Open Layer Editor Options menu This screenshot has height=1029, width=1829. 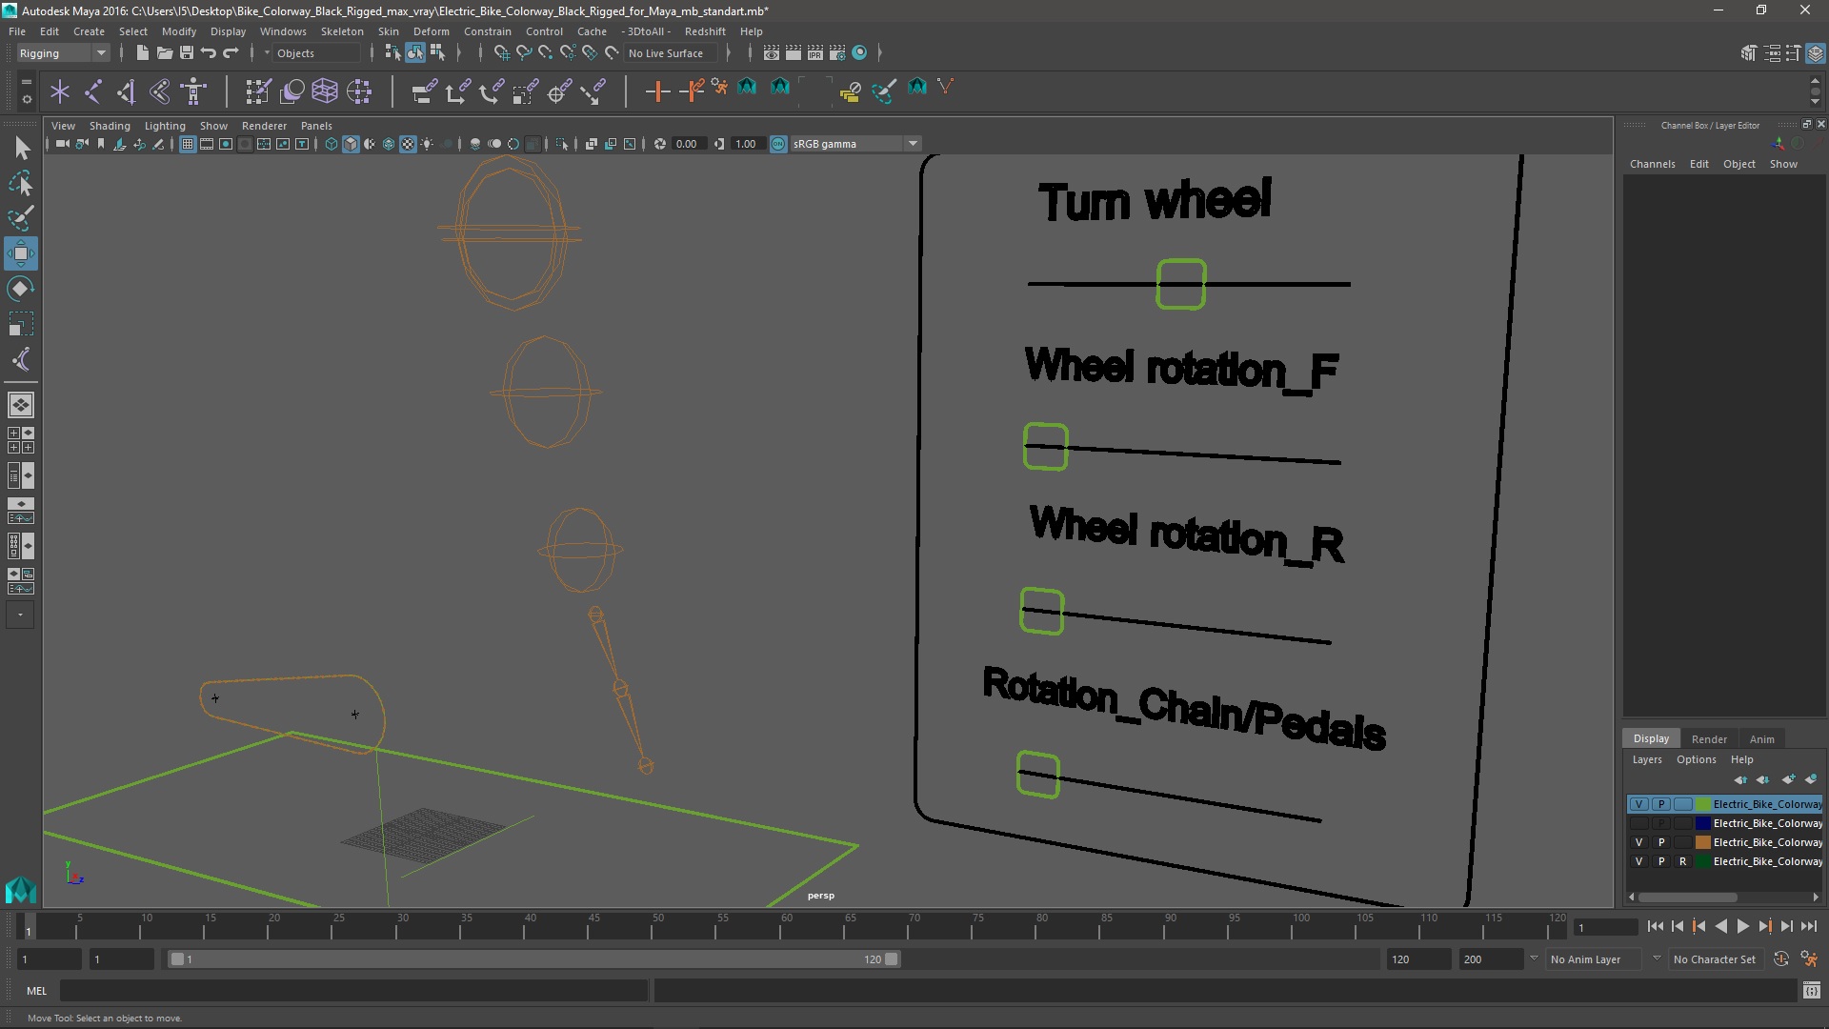coord(1696,759)
